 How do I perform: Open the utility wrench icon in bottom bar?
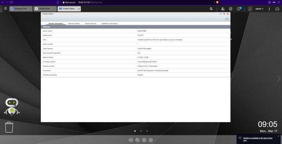click(x=137, y=140)
